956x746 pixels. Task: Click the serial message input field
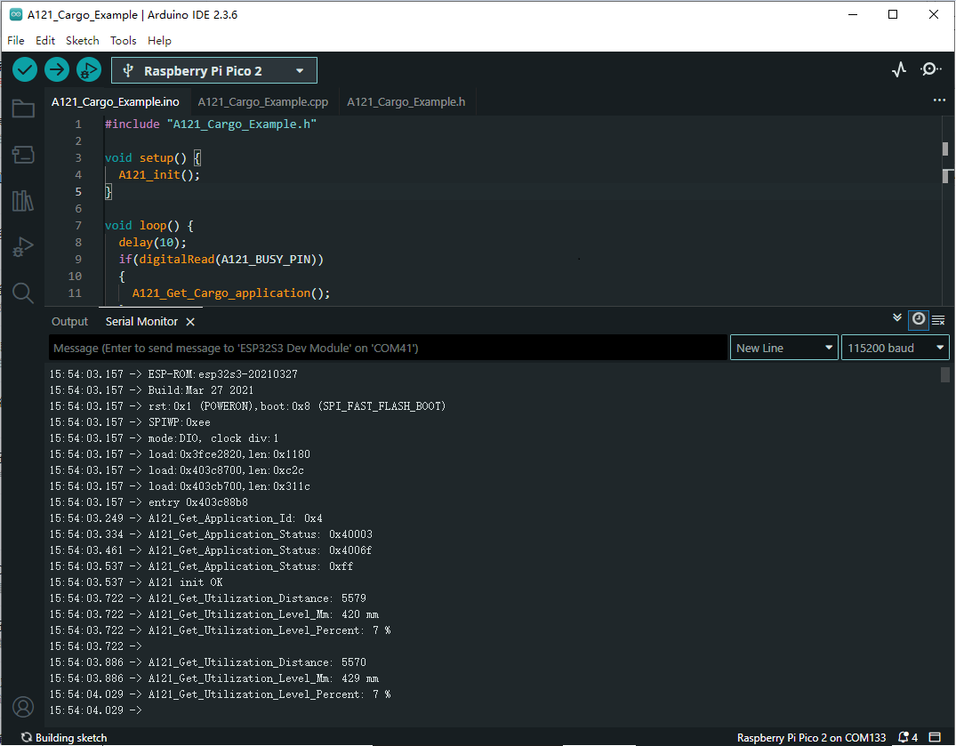pos(388,348)
